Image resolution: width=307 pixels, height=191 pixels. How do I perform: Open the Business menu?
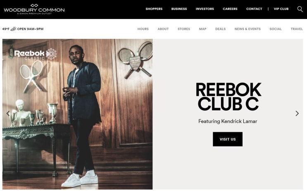click(x=179, y=9)
